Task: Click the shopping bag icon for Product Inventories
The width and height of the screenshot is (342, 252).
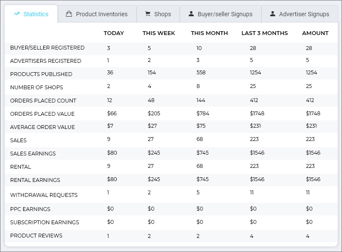Action: (69, 14)
